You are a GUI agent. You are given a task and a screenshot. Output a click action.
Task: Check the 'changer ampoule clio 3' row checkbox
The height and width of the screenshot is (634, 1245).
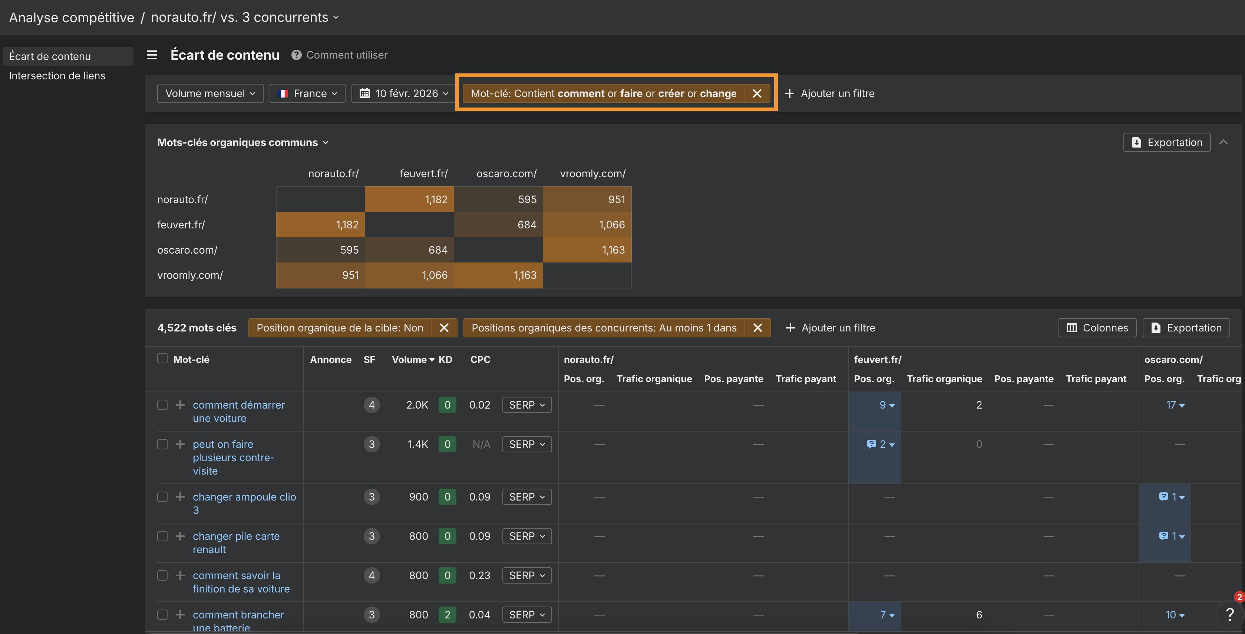point(162,497)
